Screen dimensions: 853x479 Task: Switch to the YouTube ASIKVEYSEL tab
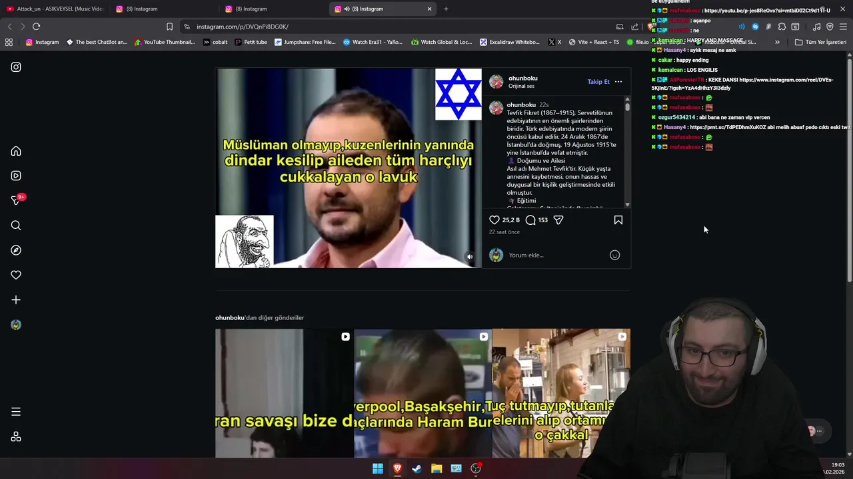[x=55, y=9]
